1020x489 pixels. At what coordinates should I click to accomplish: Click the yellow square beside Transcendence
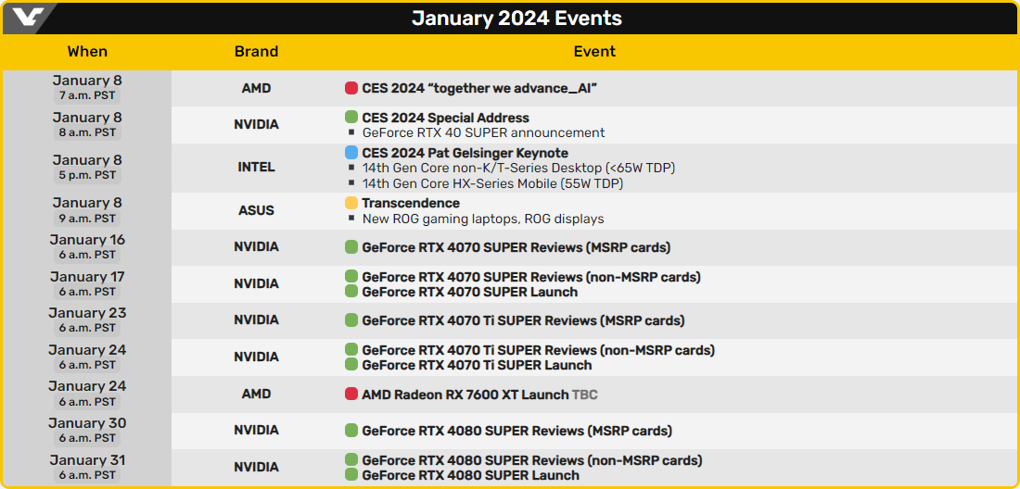(351, 203)
